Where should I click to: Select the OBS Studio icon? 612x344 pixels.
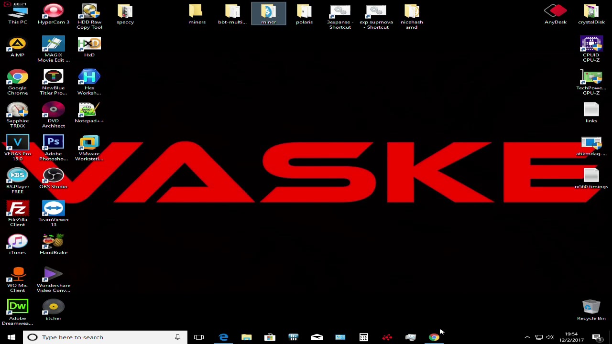53,179
